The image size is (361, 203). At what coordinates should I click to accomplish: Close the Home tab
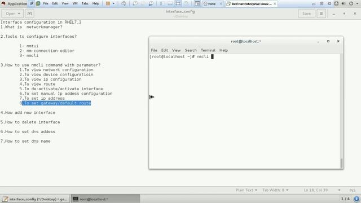[x=221, y=4]
